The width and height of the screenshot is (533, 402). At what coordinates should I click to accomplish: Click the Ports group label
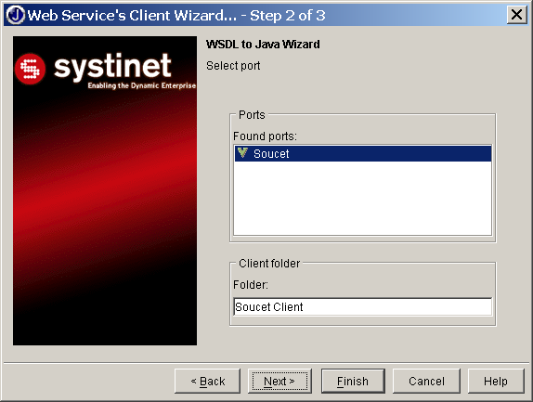click(252, 115)
